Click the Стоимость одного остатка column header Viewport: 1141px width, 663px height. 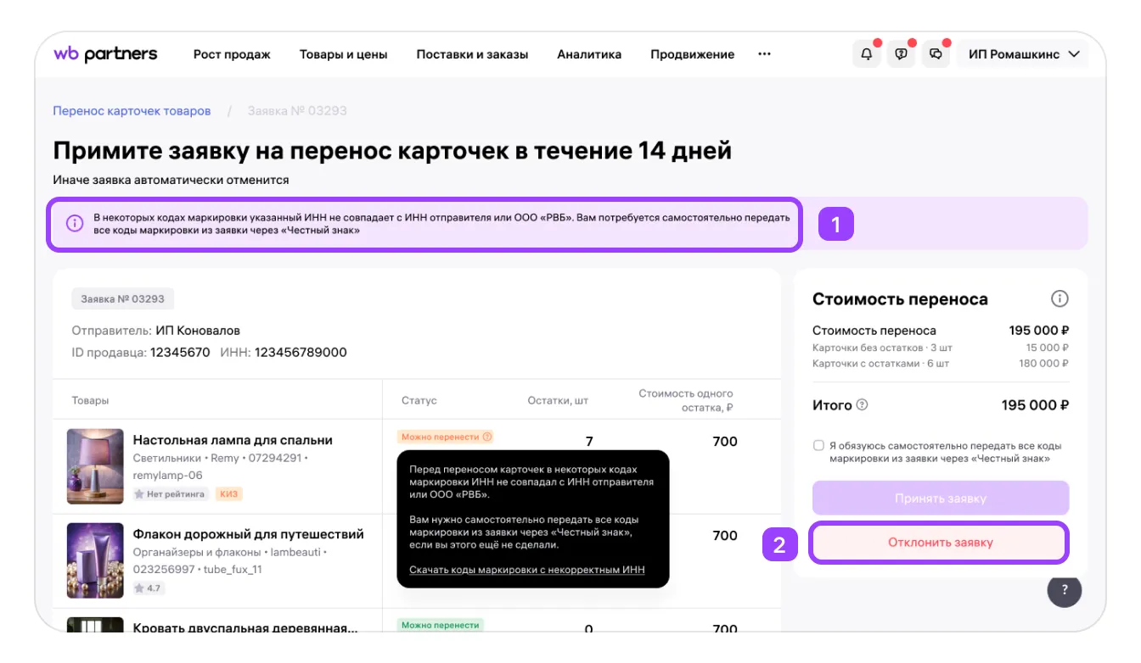[686, 400]
